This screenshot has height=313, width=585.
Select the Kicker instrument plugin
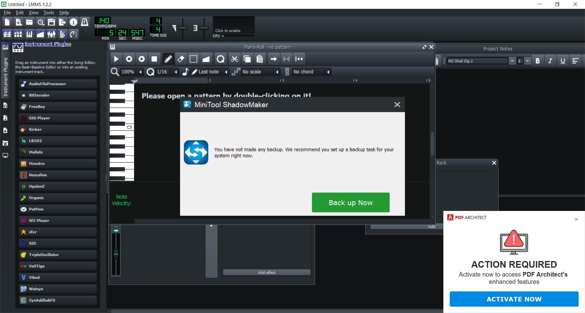(58, 129)
